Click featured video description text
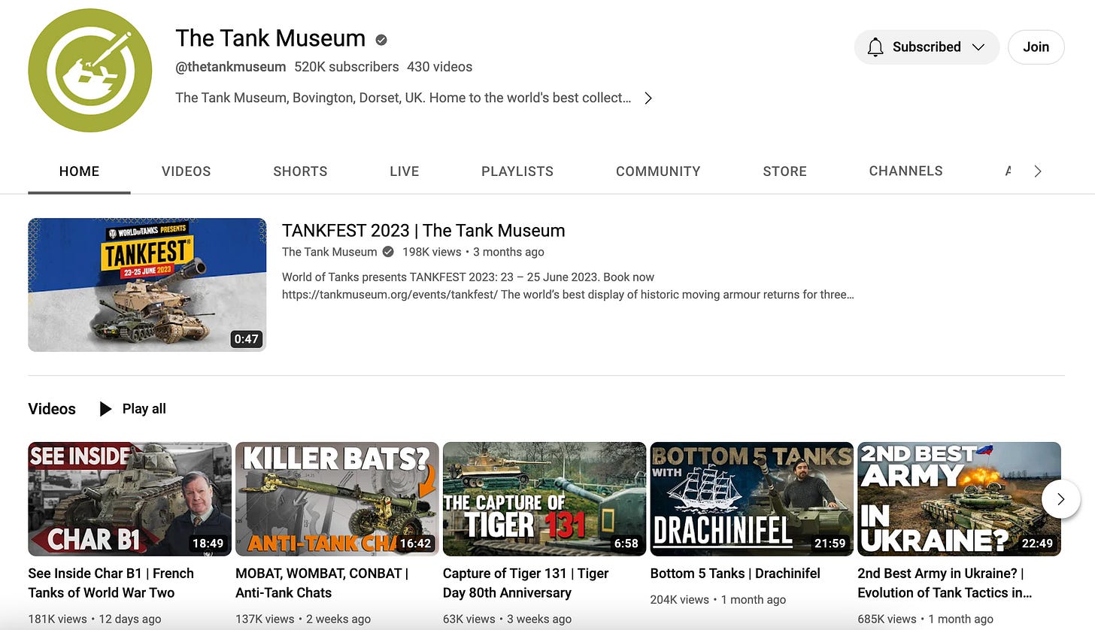1095x630 pixels. point(568,286)
